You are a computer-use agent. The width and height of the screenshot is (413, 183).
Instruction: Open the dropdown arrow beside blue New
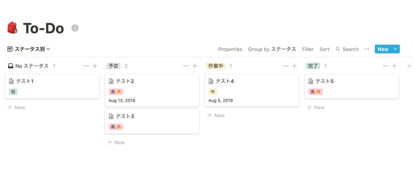tap(396, 49)
